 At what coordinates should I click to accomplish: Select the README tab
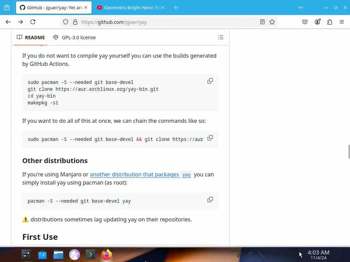coord(31,38)
